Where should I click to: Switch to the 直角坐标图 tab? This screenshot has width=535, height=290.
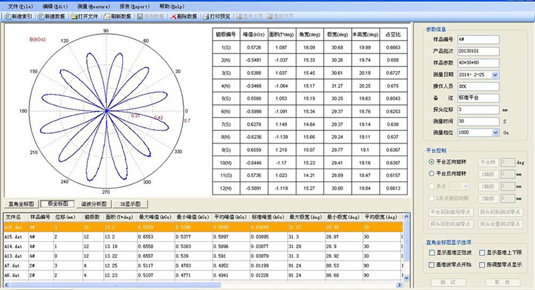pos(21,204)
